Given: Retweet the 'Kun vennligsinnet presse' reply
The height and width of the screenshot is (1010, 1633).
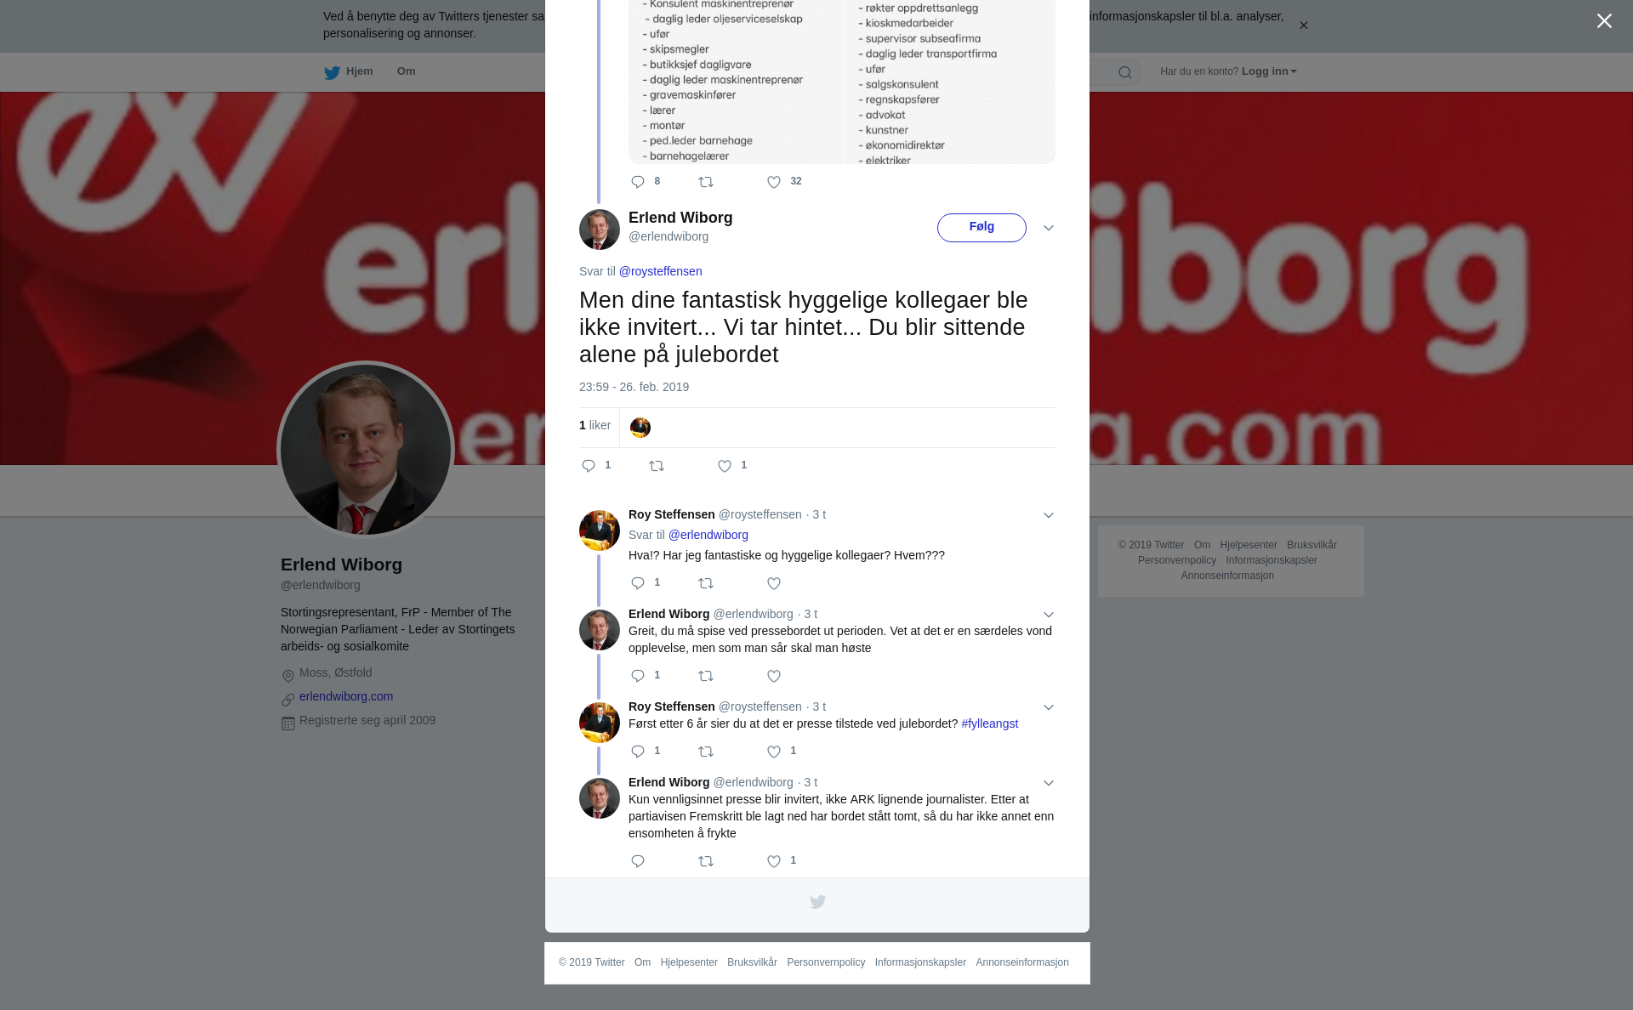Looking at the screenshot, I should click(706, 861).
